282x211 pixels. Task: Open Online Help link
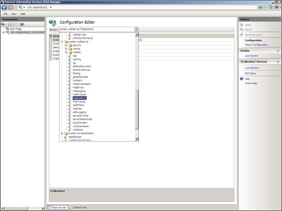click(x=251, y=83)
